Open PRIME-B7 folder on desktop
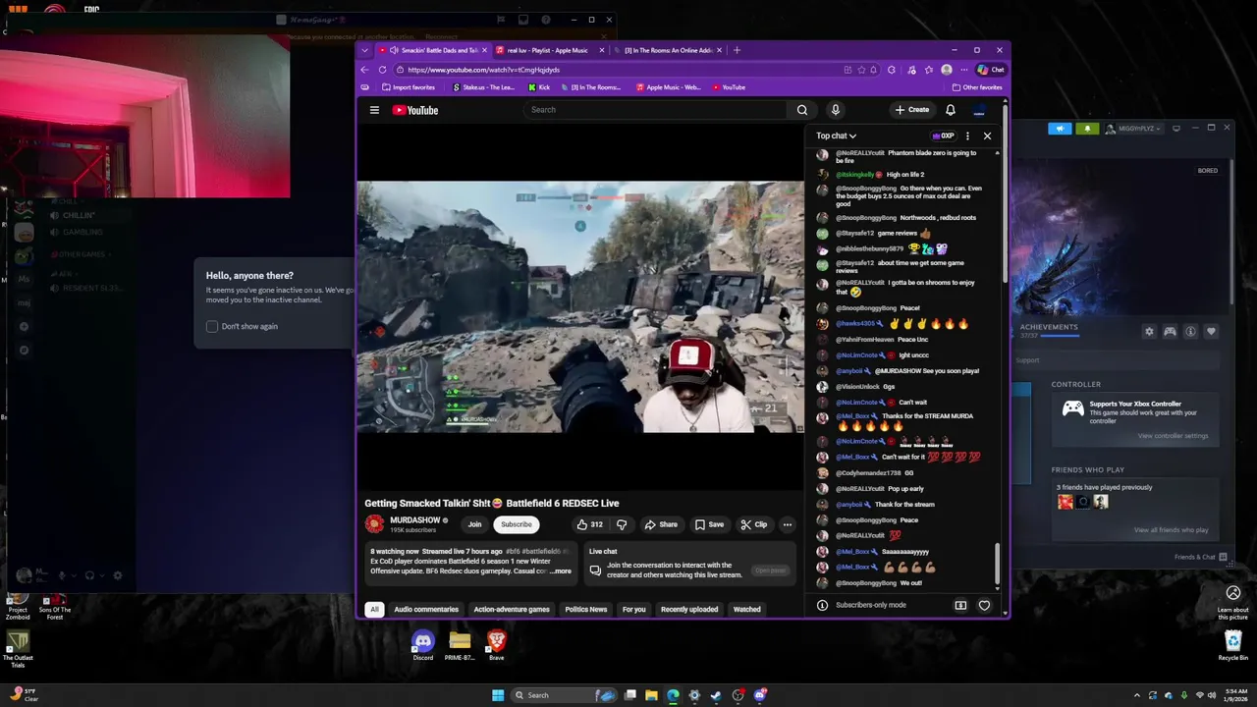The image size is (1257, 707). (x=460, y=645)
